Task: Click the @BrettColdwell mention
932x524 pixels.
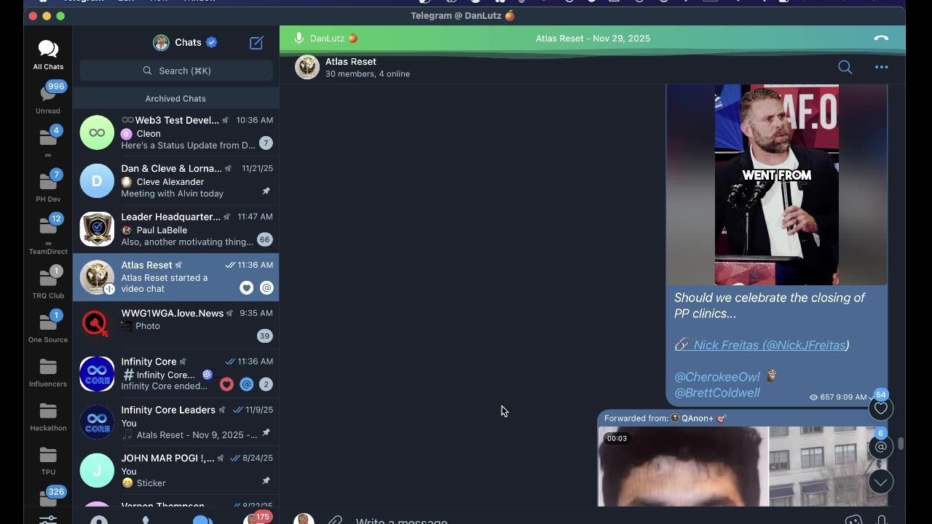Action: point(716,393)
